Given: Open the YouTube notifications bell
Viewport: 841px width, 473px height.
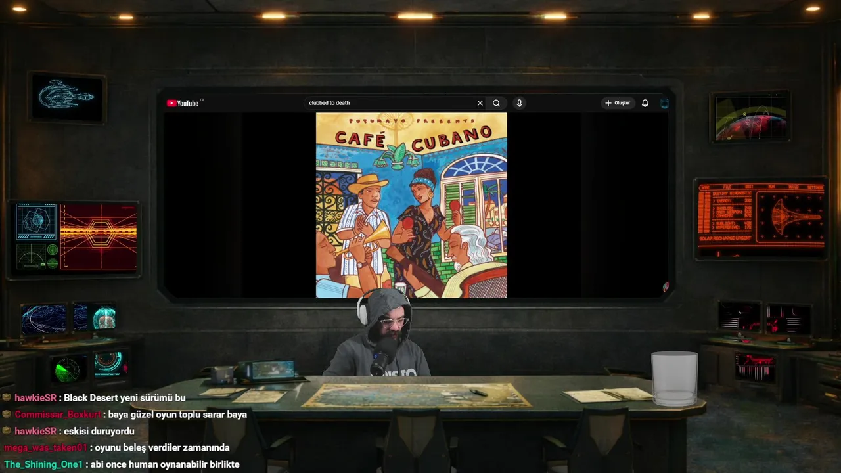Looking at the screenshot, I should point(645,103).
